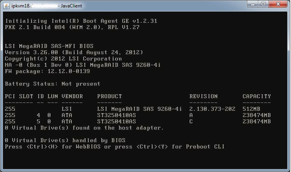Maximize the JavaClient window
291x172 pixels.
click(x=263, y=4)
